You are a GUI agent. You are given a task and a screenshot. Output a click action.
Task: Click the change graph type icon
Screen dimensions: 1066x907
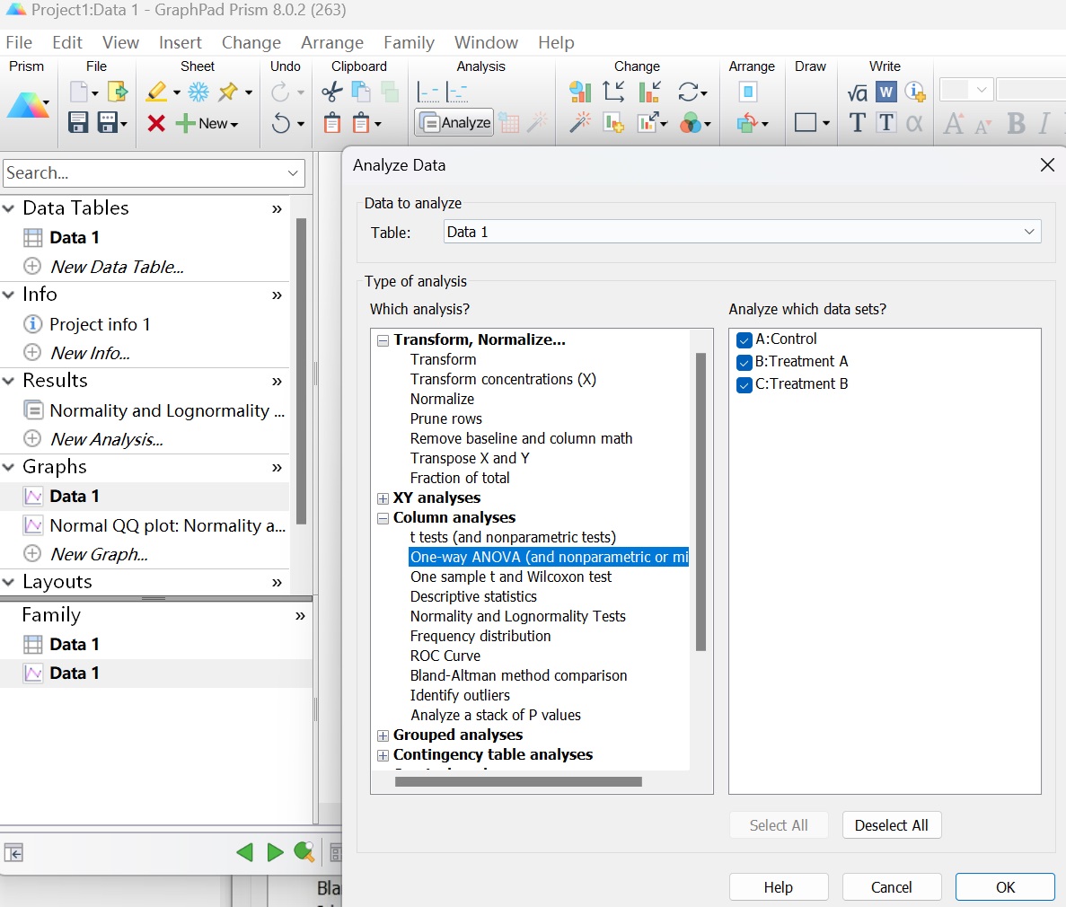coord(580,92)
